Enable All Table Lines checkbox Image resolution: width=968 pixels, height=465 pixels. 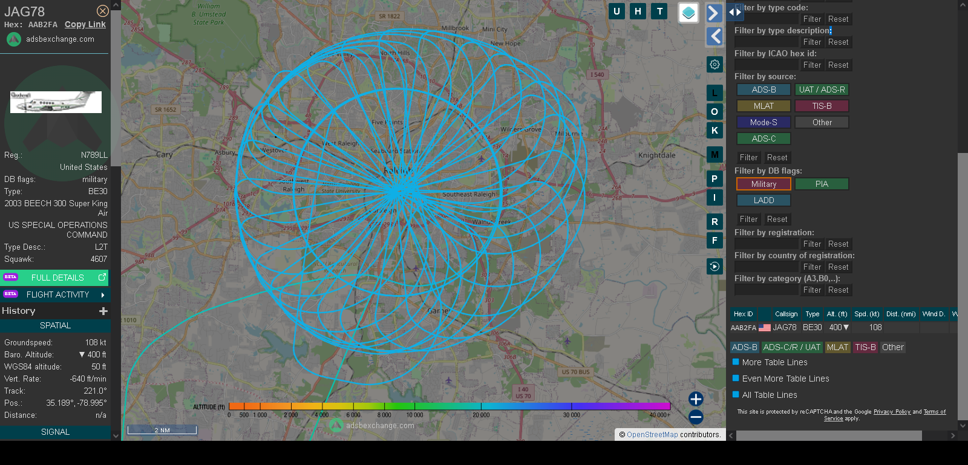736,394
